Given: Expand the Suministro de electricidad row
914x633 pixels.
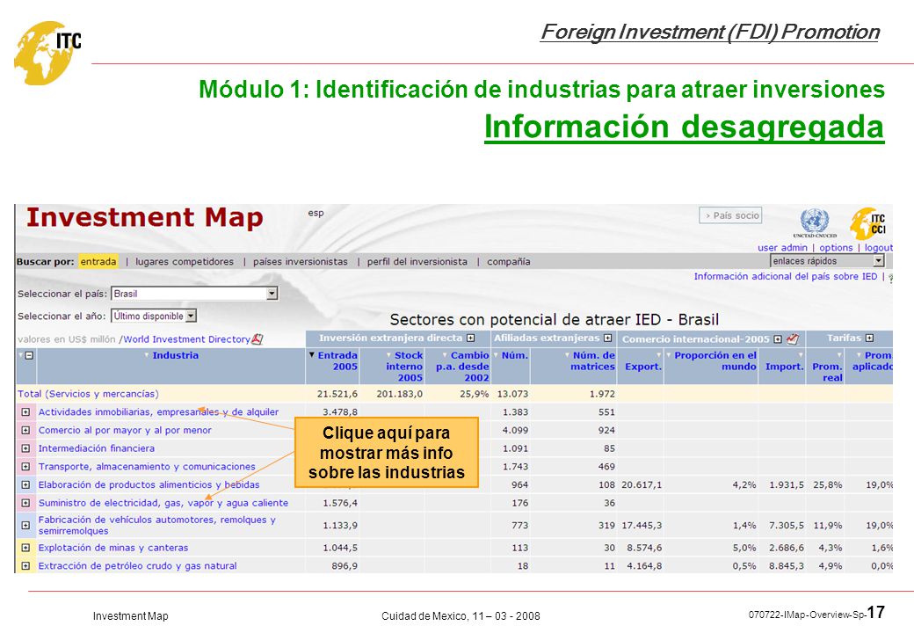Looking at the screenshot, I should coord(25,503).
